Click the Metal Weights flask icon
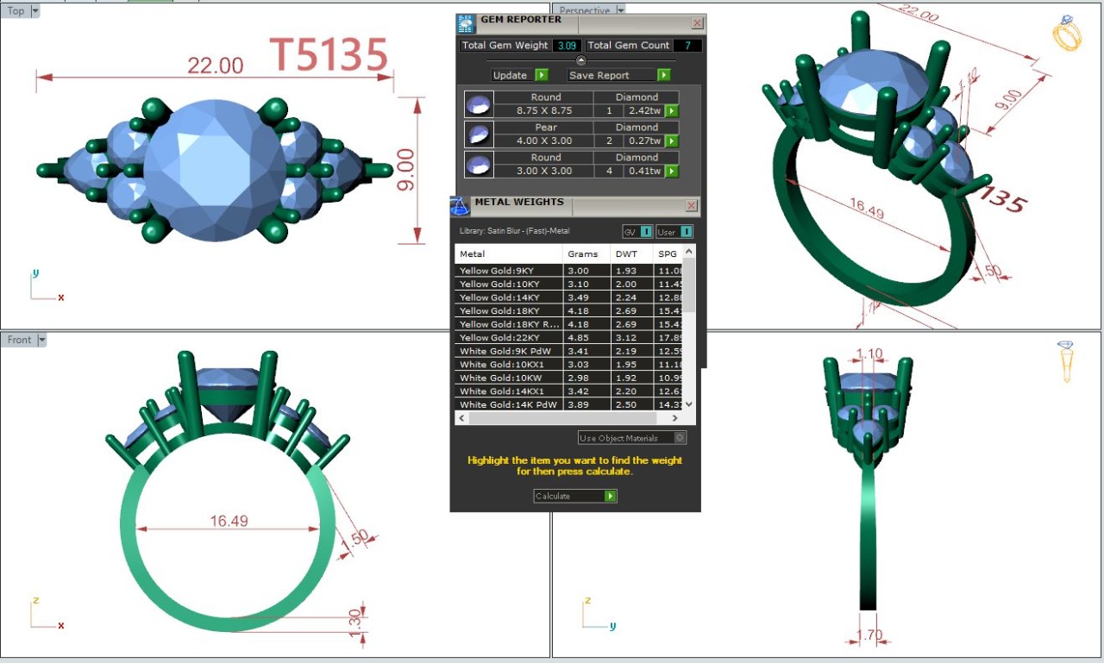 (x=460, y=207)
